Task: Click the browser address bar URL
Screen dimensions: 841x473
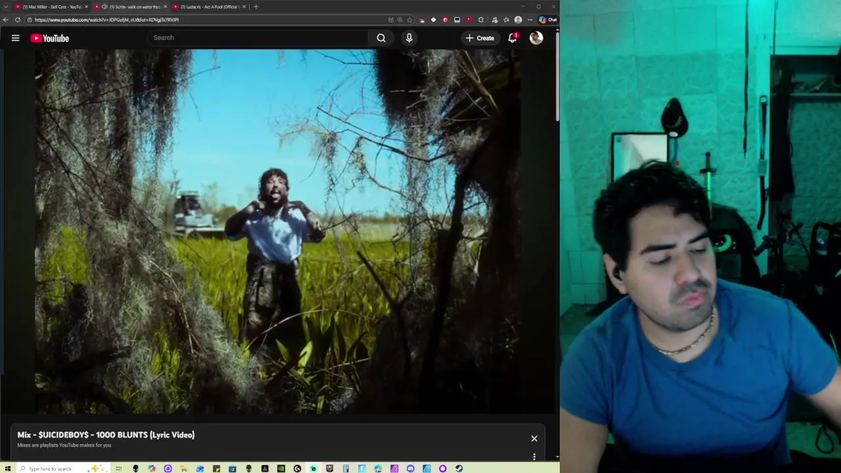Action: coord(106,20)
